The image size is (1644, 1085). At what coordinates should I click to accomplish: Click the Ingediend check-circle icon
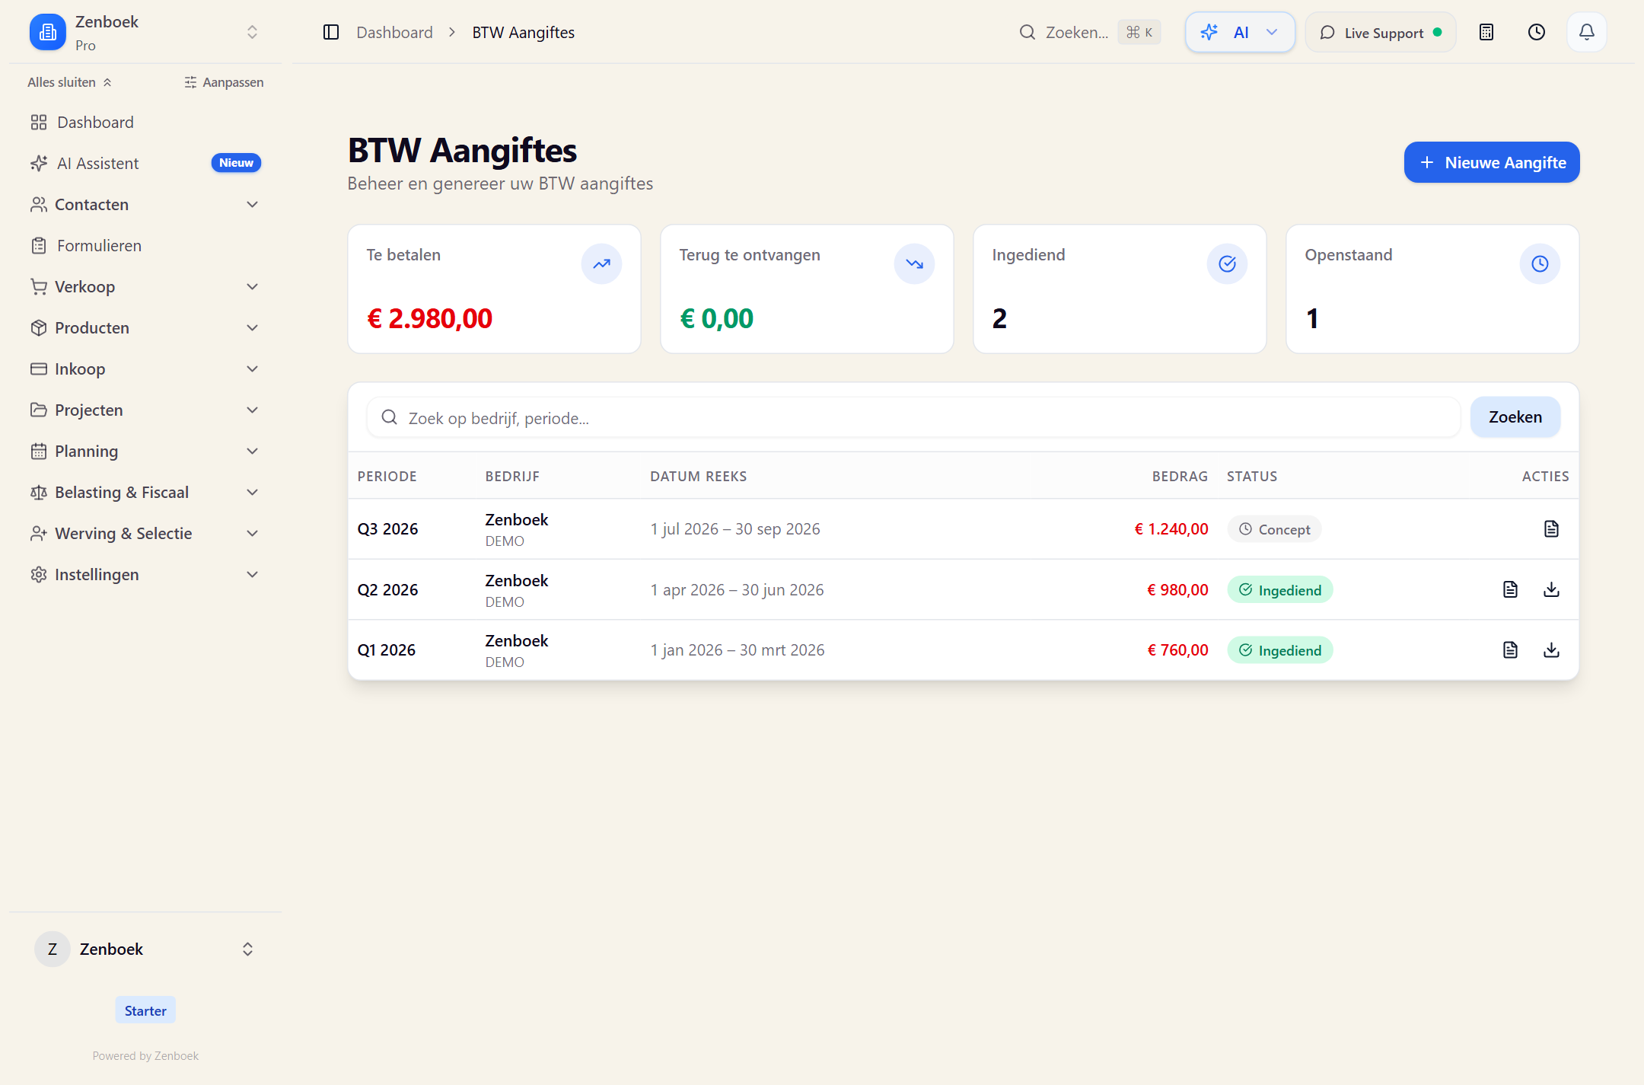point(1227,263)
